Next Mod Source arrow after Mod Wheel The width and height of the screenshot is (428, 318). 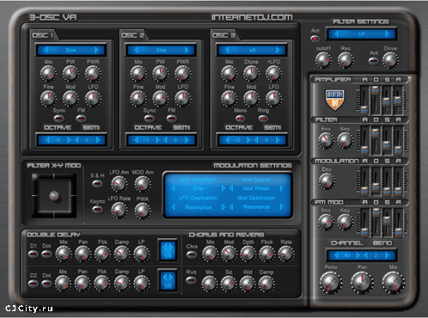pos(282,188)
